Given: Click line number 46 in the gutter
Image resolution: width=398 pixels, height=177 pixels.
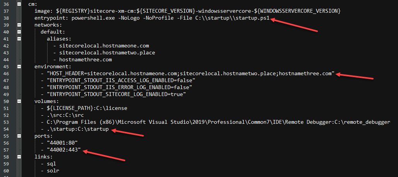Looking at the screenshot, I should tap(6, 74).
